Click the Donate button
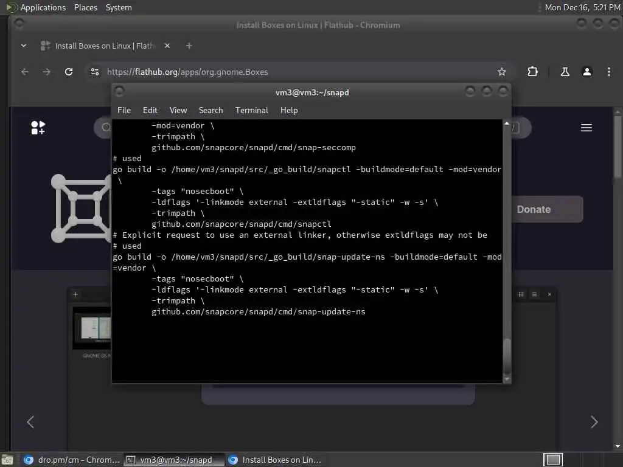The image size is (623, 467). pyautogui.click(x=547, y=209)
